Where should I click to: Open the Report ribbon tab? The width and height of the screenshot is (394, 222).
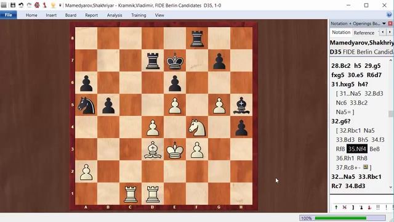[x=92, y=15]
